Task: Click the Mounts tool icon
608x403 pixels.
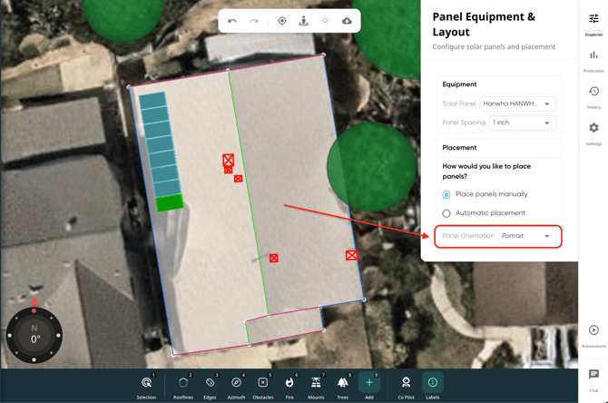Action: 316,385
